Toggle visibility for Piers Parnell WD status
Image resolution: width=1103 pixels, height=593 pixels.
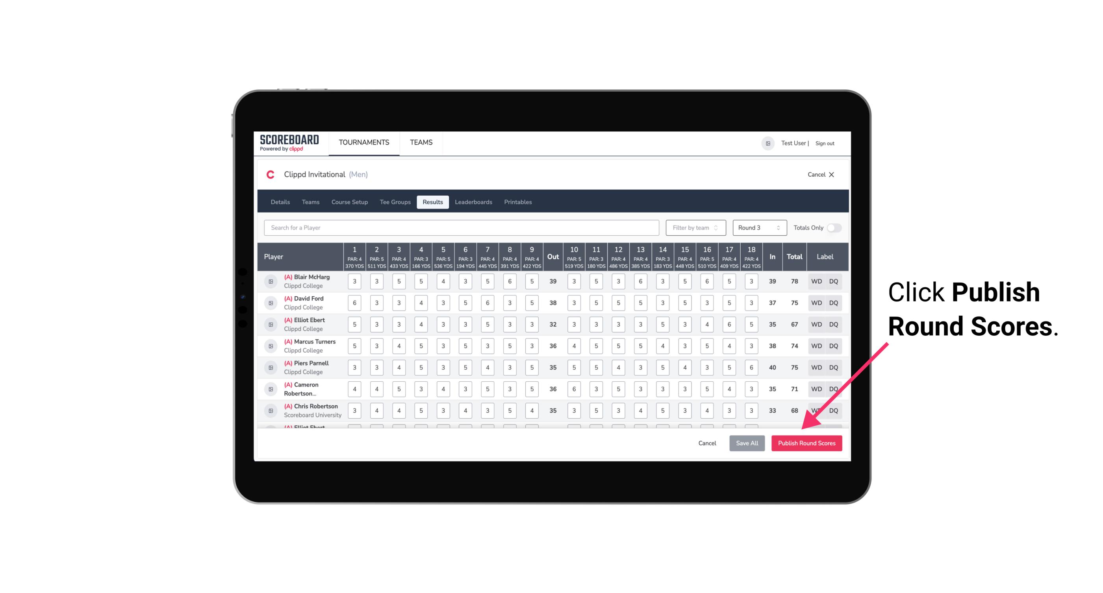(816, 368)
